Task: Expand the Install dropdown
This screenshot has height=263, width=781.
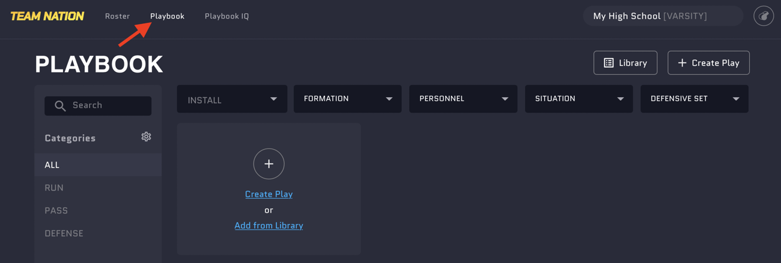Action: [x=232, y=99]
